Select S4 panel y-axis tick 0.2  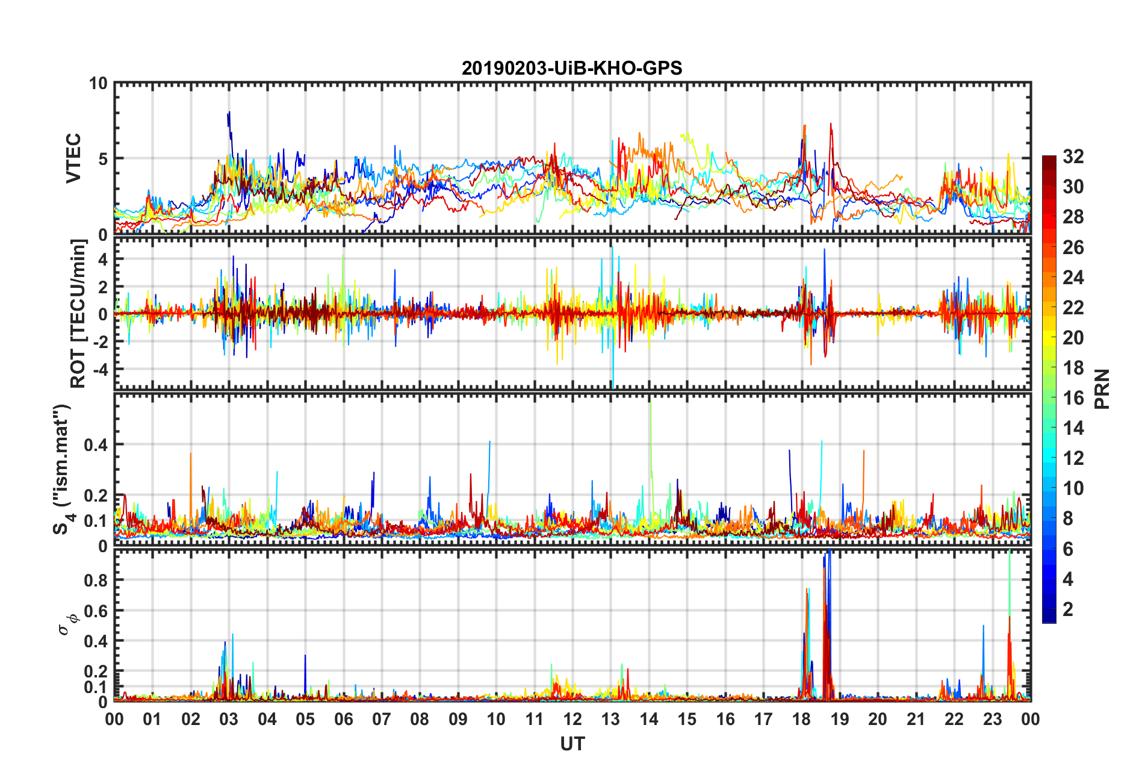(96, 496)
